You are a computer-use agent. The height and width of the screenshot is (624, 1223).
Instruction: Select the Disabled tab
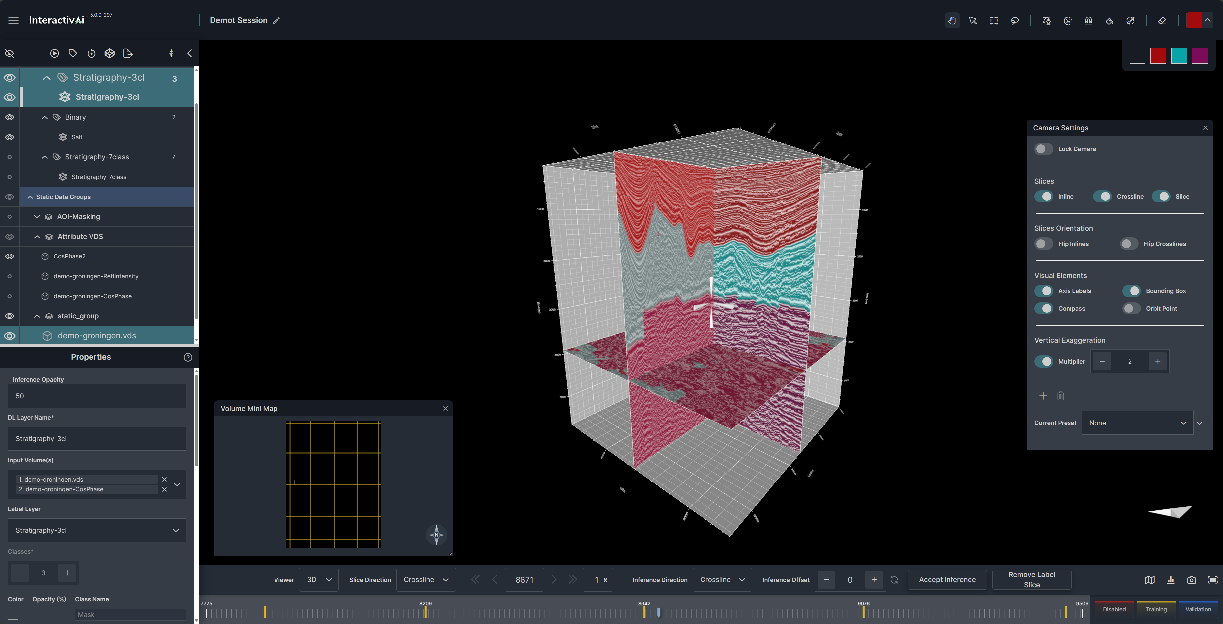[1114, 609]
